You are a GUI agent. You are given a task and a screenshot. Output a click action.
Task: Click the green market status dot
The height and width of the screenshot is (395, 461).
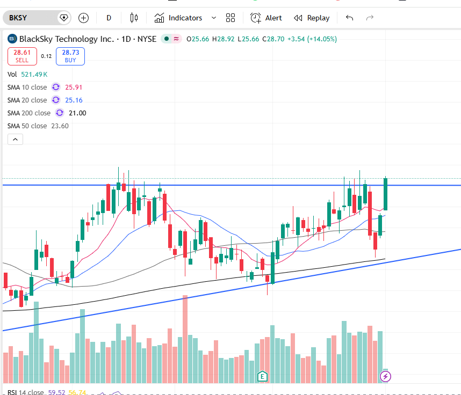(167, 39)
